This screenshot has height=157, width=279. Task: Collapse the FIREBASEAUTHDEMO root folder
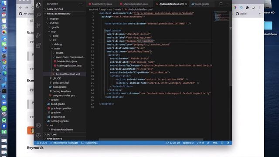point(65,14)
